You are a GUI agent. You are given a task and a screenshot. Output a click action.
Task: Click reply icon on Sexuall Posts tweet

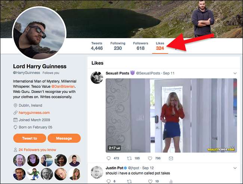pos(108,158)
